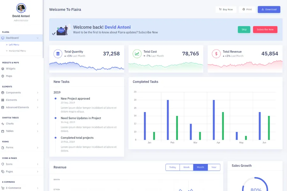287x191 pixels.
Task: Click the Widgets layers icon in sidebar
Action: [3, 69]
